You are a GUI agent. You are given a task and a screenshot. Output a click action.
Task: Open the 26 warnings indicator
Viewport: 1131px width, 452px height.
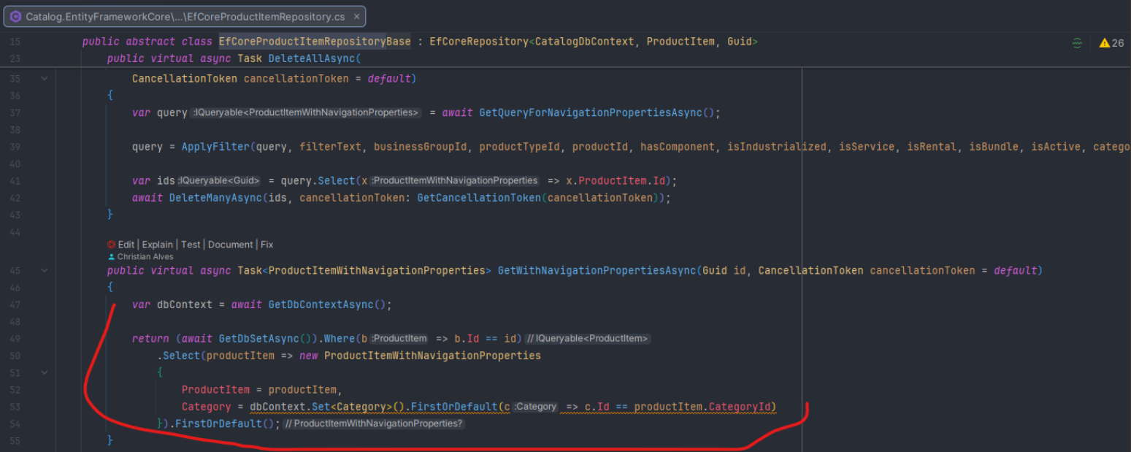[1111, 42]
